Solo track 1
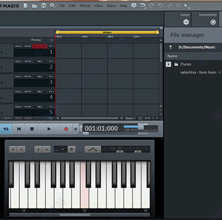This screenshot has height=220, width=222. click(x=18, y=46)
